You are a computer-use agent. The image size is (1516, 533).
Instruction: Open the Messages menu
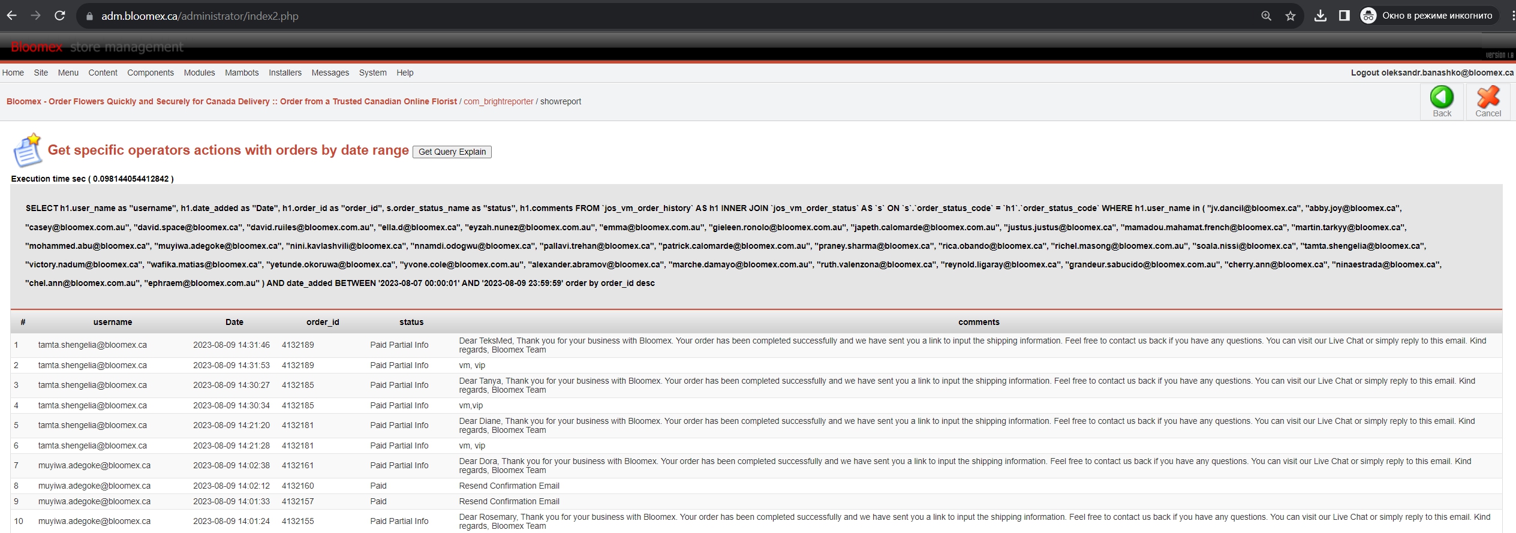coord(330,73)
